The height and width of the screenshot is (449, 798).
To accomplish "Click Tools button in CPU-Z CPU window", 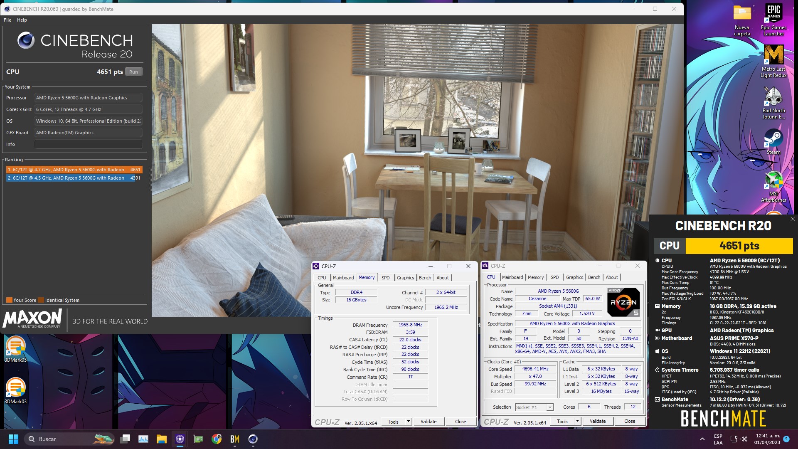I will (x=562, y=421).
